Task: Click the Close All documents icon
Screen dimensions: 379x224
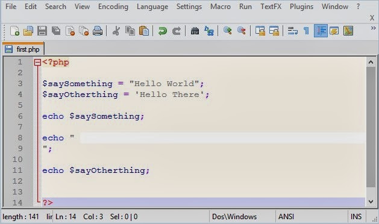Action: click(x=84, y=31)
